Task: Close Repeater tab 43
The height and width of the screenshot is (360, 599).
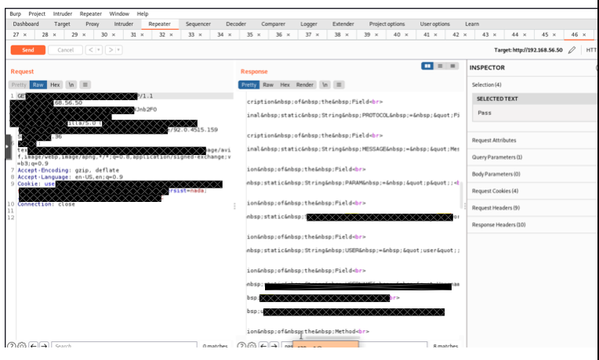Action: tap(495, 34)
